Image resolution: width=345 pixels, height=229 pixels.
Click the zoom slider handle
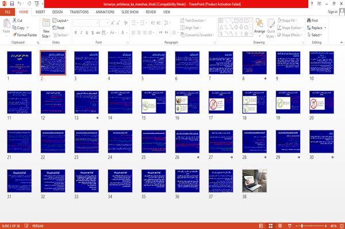(302, 226)
